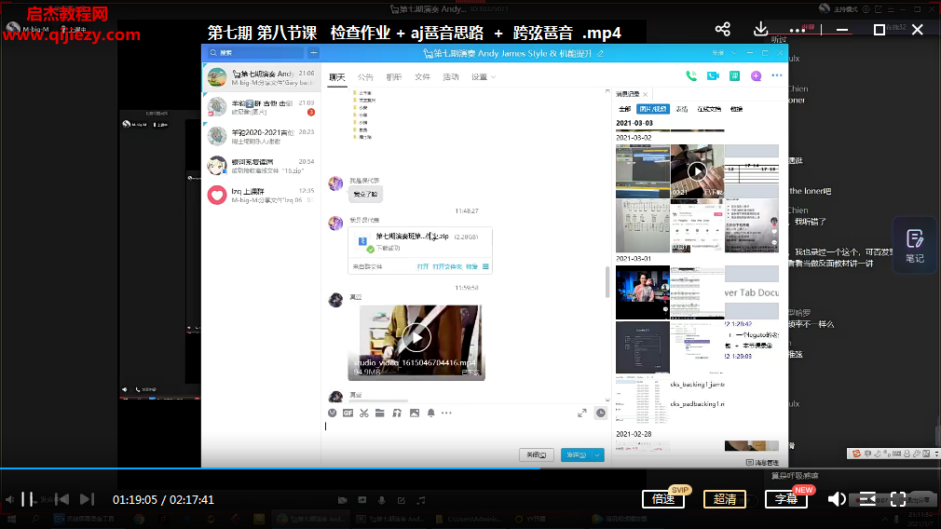Click the download icon in player header
Viewport: 941px width, 529px height.
(760, 29)
